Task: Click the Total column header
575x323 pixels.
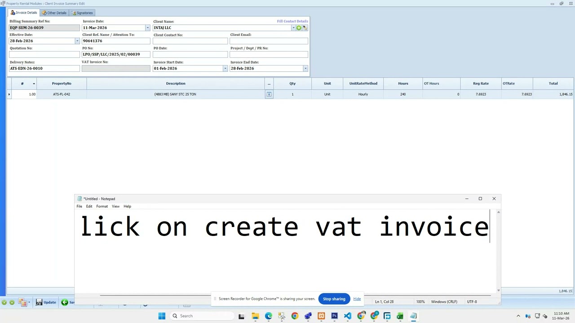Action: 553,83
